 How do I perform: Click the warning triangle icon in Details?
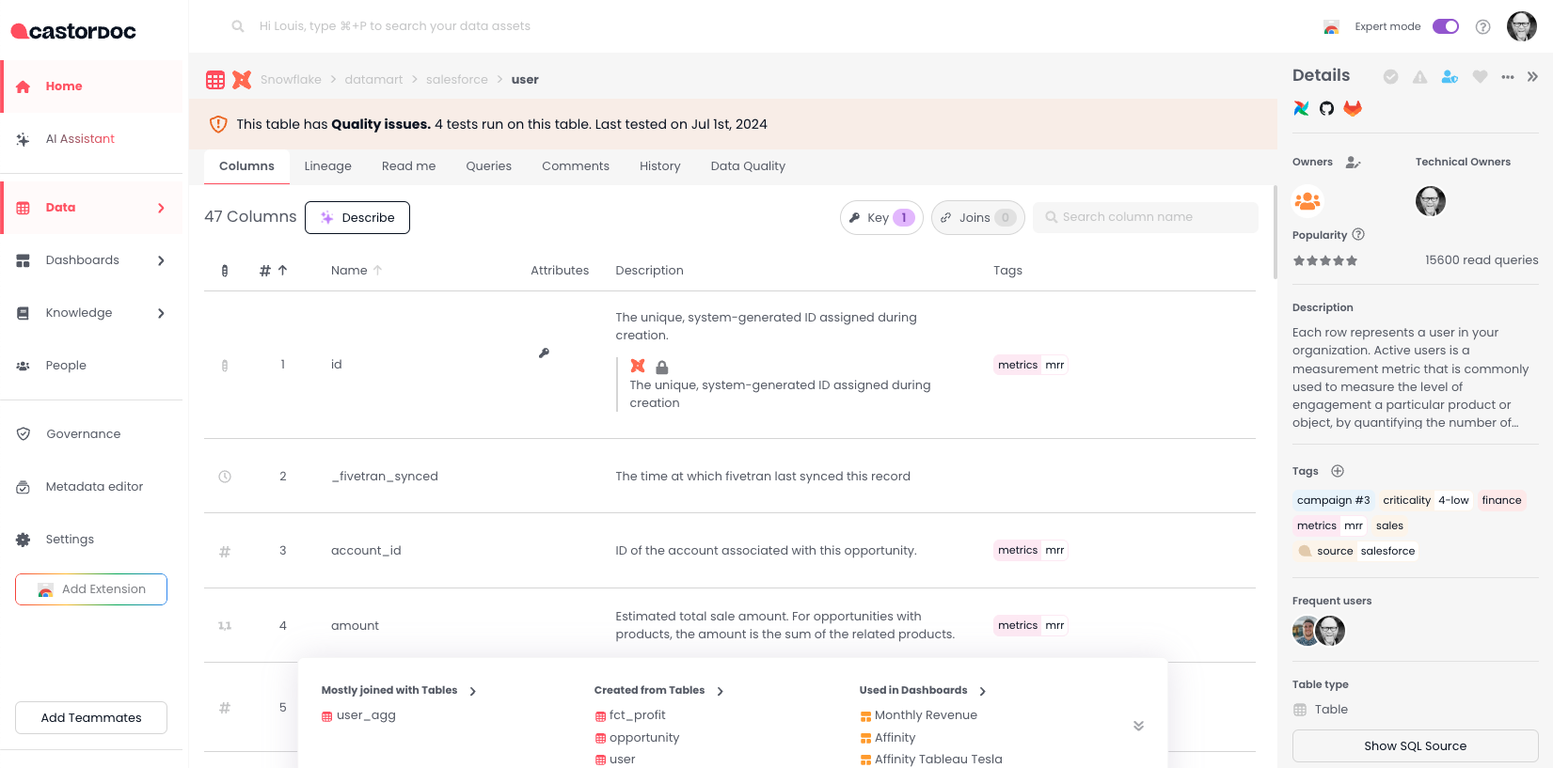1419,77
